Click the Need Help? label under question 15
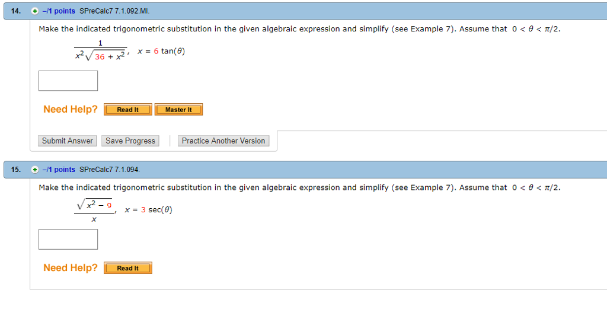 pos(71,267)
